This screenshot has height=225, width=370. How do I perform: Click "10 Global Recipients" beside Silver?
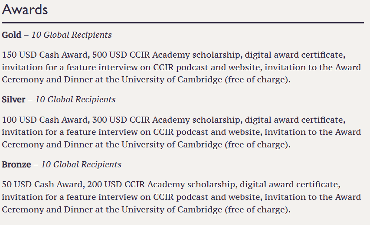75,100
